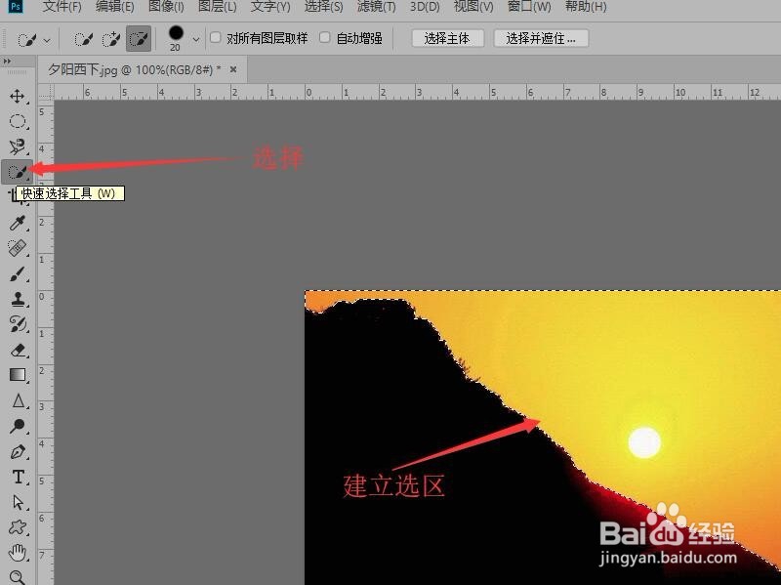Click the black brush size preview swatch
The height and width of the screenshot is (585, 781).
point(176,33)
